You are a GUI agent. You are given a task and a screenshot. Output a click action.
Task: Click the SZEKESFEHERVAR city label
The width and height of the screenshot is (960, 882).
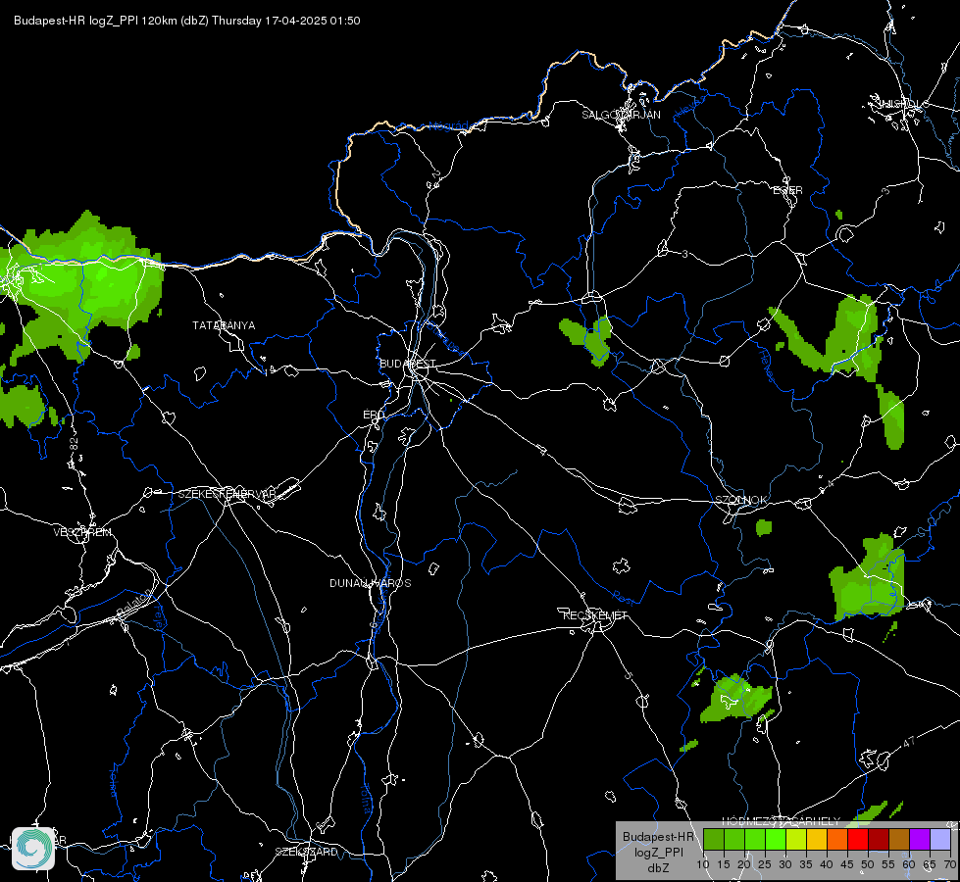point(227,494)
